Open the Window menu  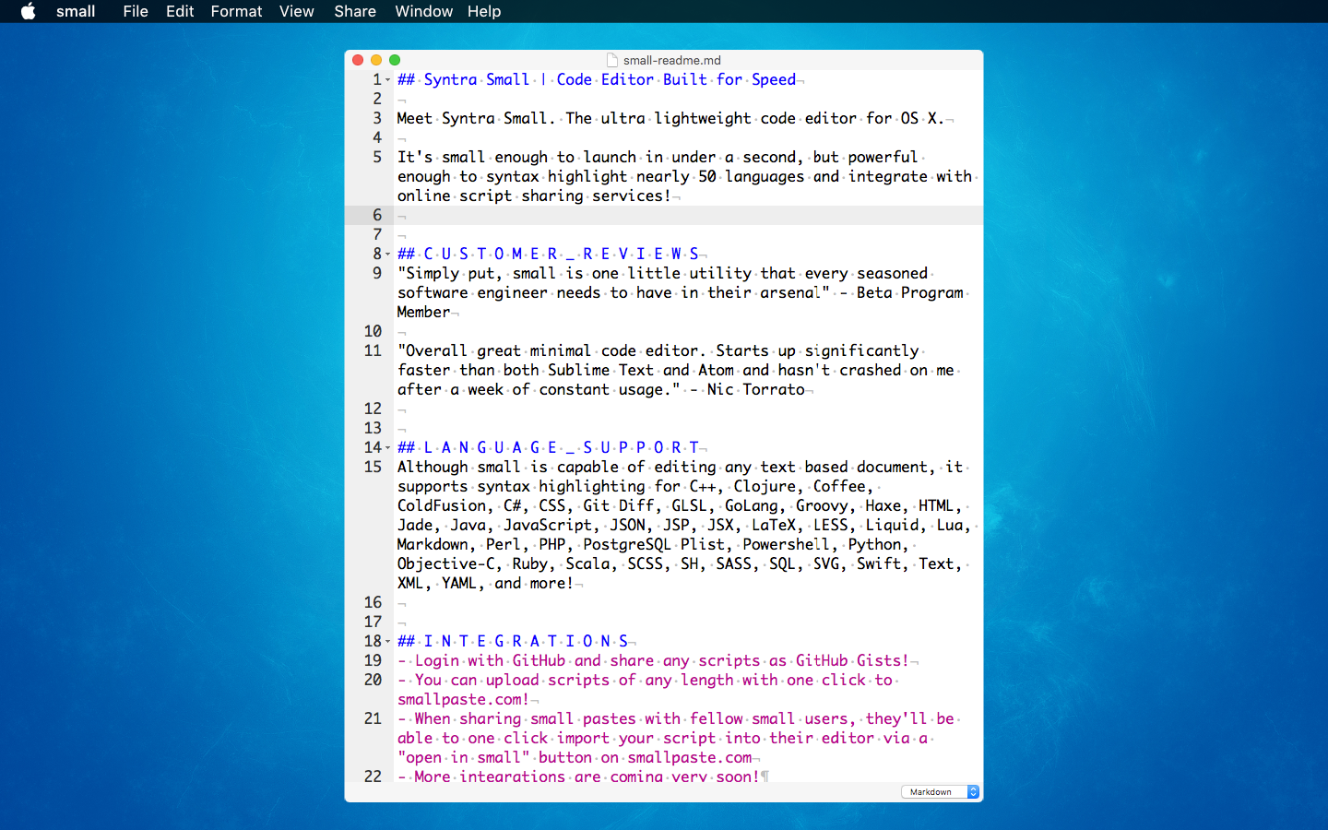click(423, 11)
